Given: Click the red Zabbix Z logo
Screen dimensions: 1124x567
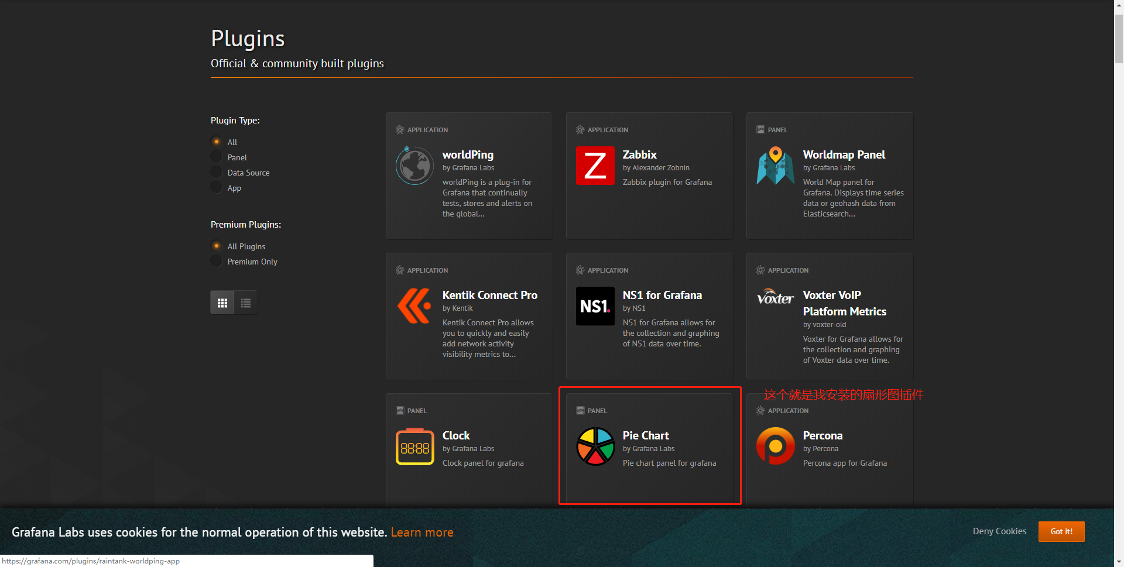Looking at the screenshot, I should point(595,166).
